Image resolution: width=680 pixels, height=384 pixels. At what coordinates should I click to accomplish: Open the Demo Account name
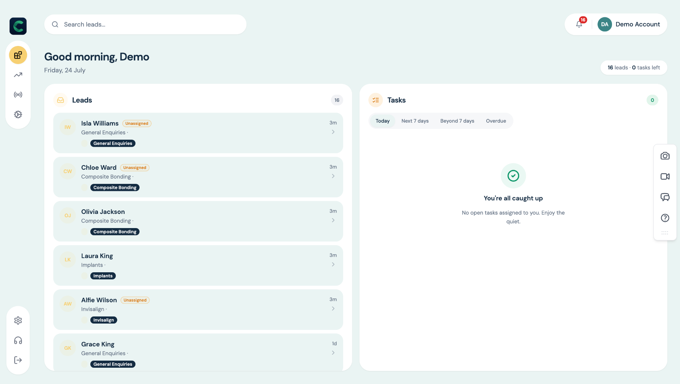pos(637,24)
